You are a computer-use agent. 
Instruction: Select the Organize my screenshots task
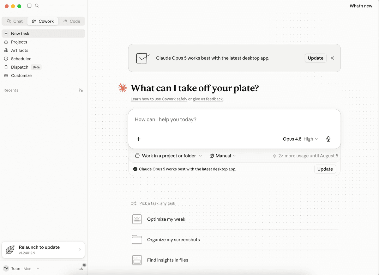point(234,240)
